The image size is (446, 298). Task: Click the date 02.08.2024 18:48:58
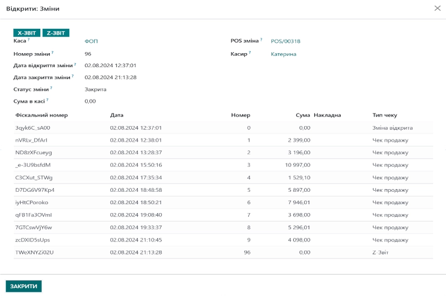136,190
